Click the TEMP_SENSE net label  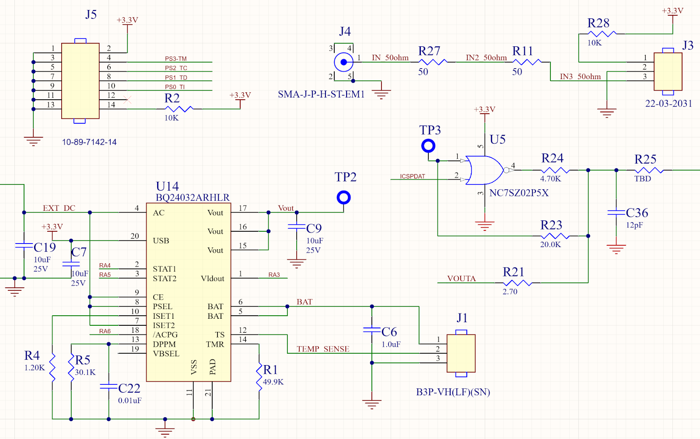[x=323, y=349]
